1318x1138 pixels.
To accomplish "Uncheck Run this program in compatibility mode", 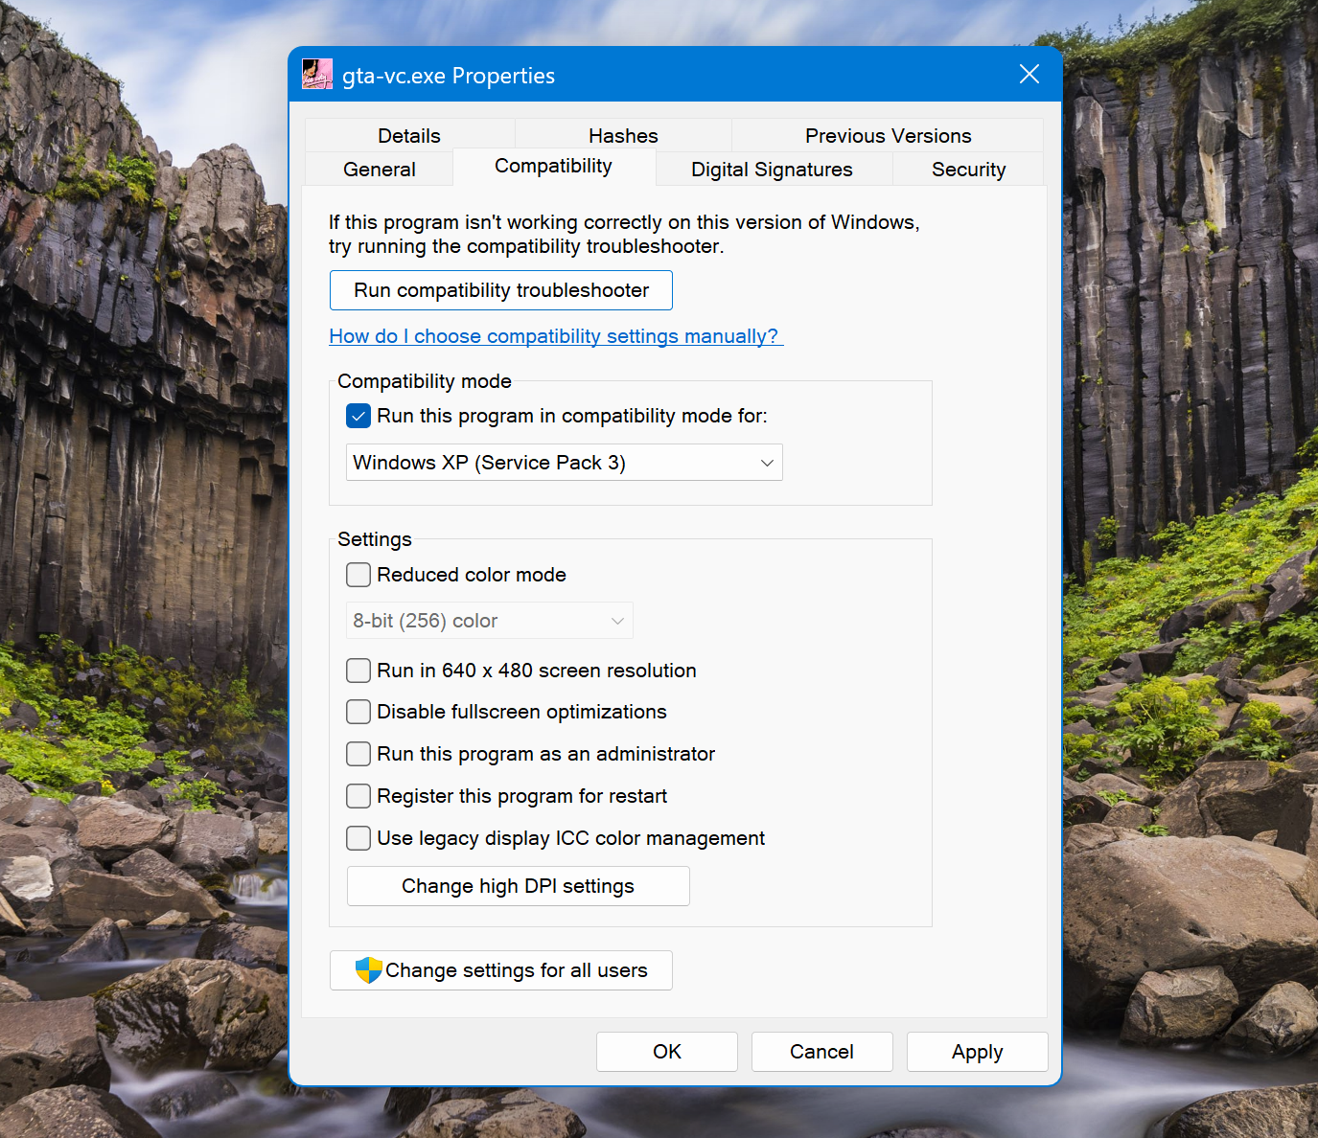I will [x=358, y=416].
